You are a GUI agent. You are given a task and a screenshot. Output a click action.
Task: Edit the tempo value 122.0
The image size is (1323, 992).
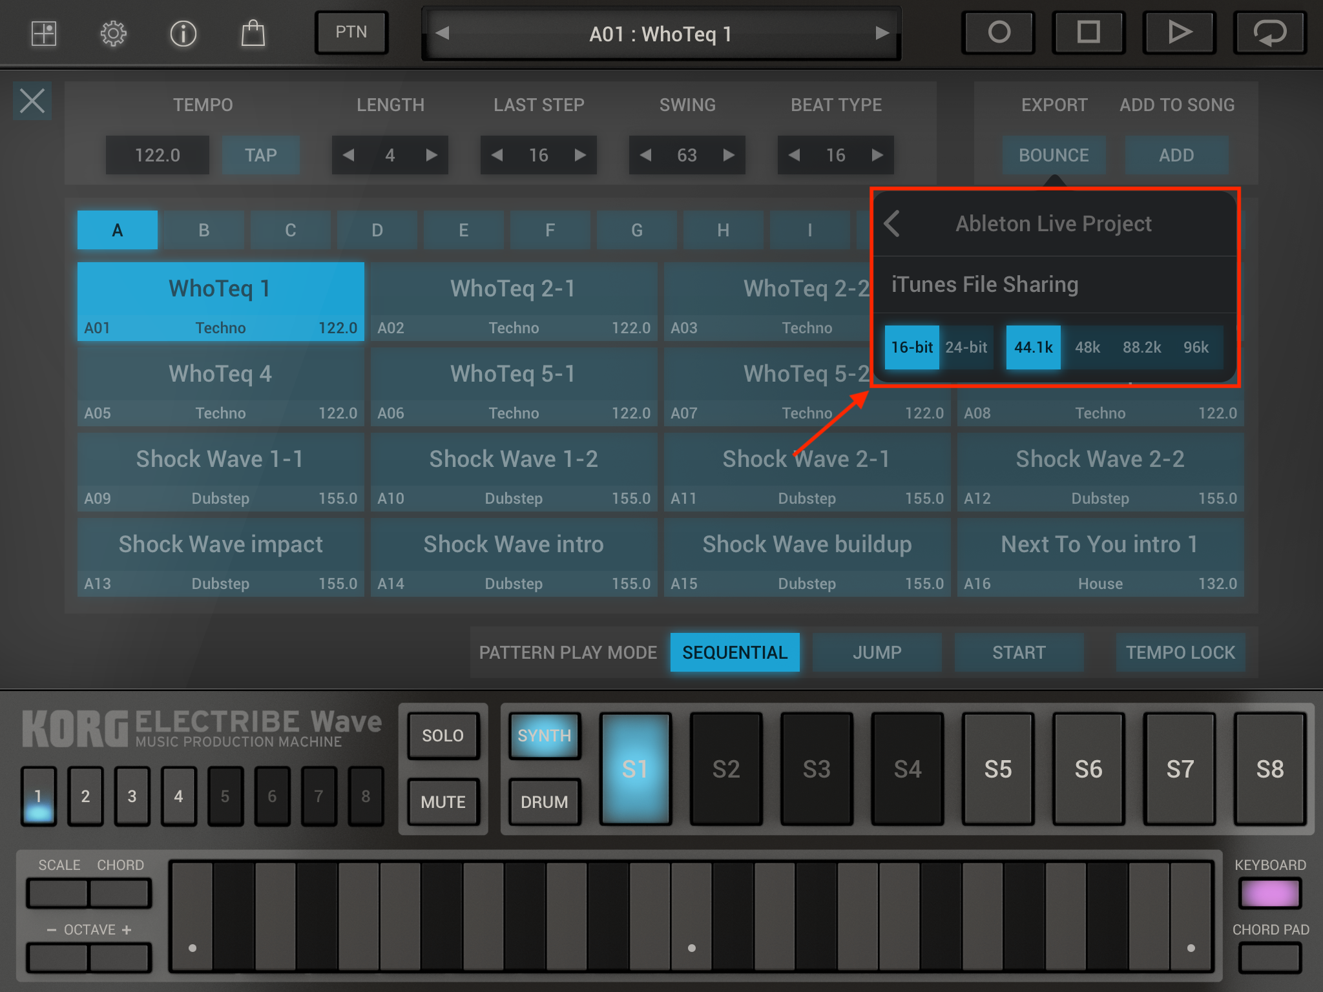(x=157, y=155)
